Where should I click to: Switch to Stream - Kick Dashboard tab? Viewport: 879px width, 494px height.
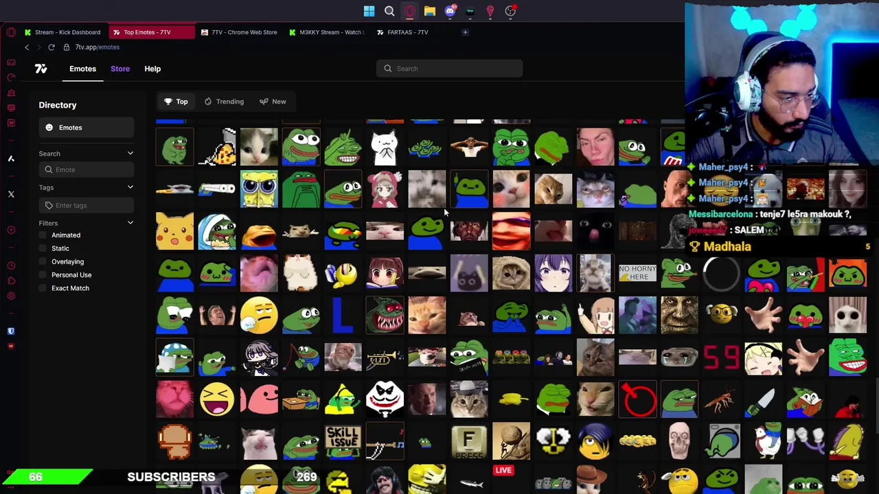62,32
